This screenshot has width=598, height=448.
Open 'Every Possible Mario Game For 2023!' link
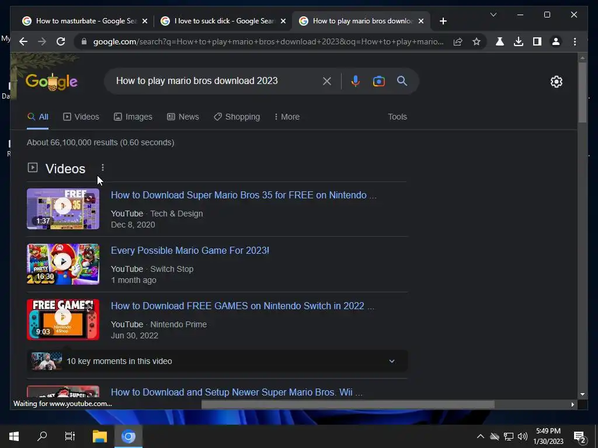(190, 250)
